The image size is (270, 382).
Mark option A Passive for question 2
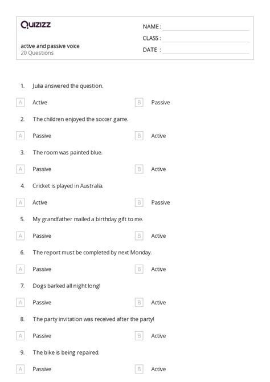click(20, 136)
